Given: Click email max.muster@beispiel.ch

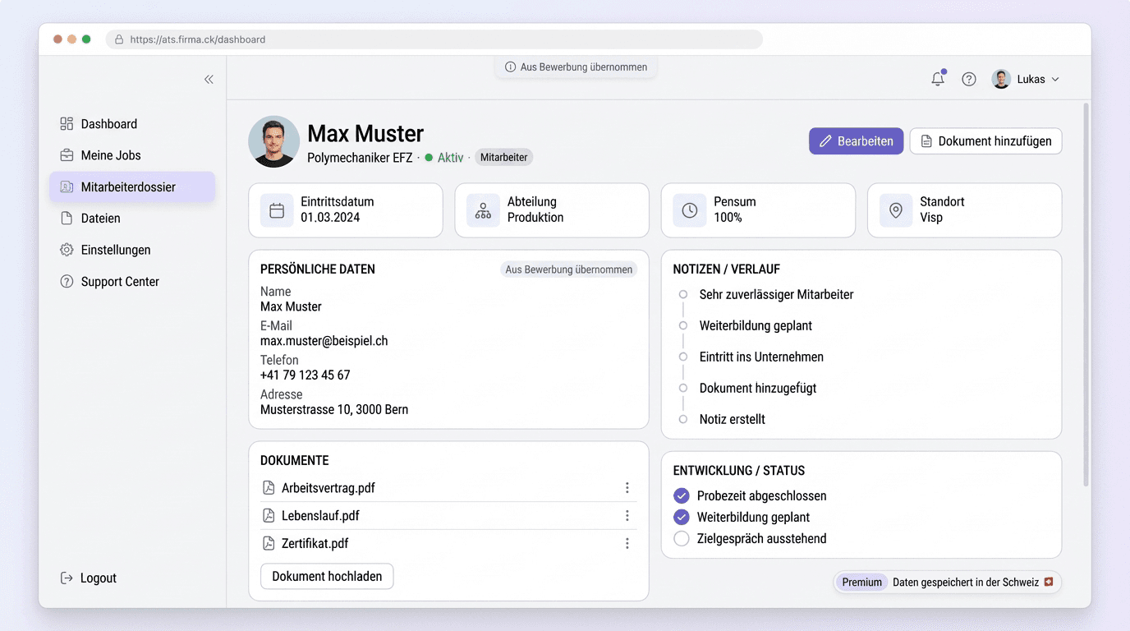Looking at the screenshot, I should click(x=324, y=341).
